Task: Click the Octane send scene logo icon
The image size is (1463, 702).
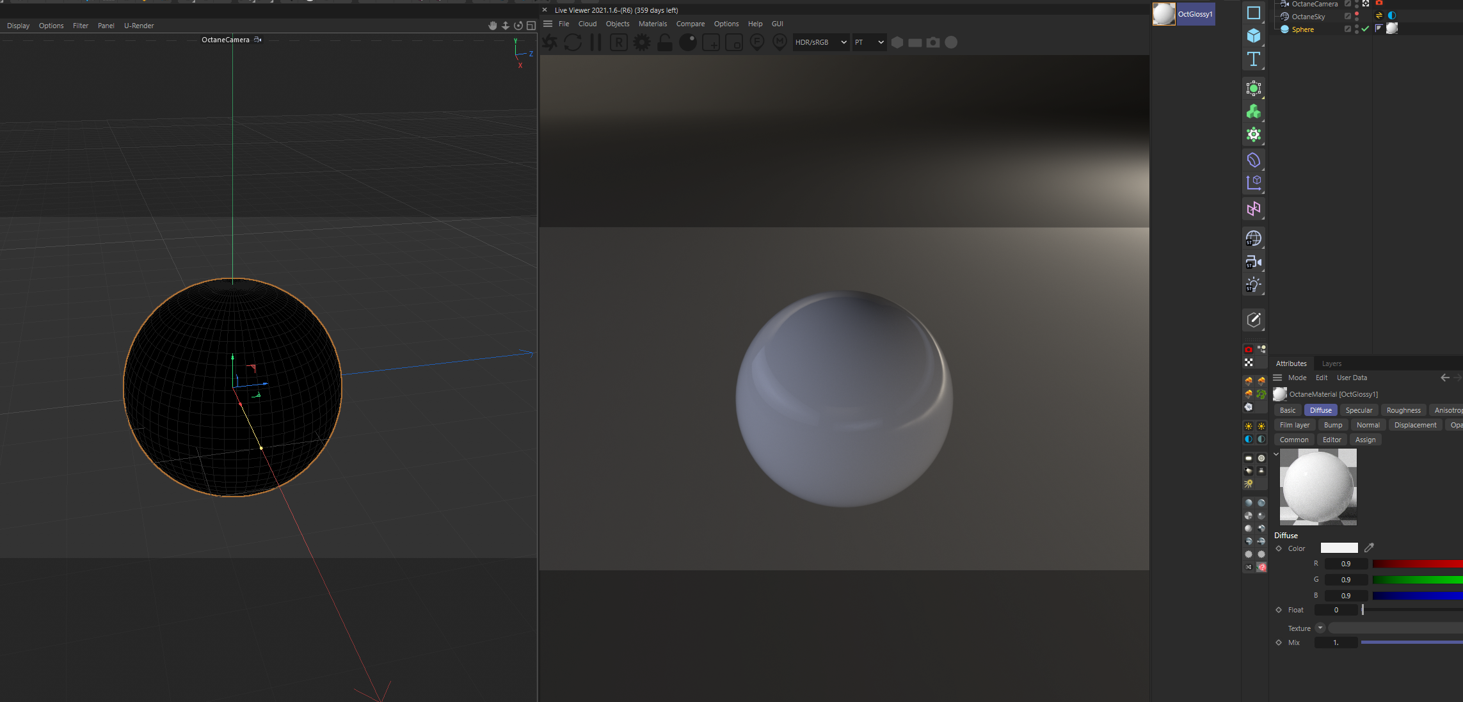Action: tap(549, 42)
